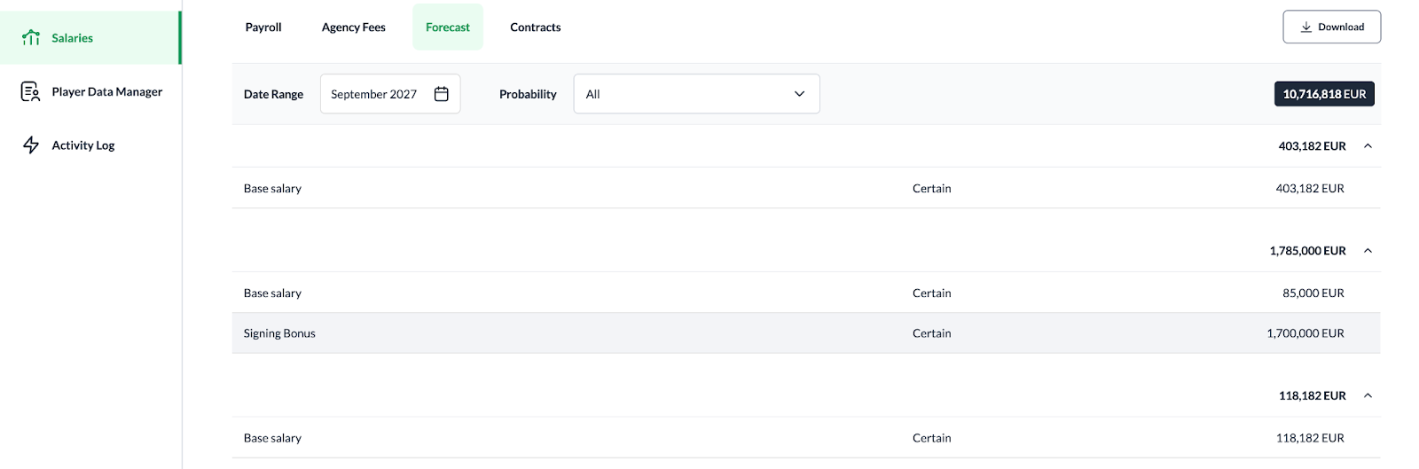Collapse the 1,785,000 EUR group chevron

coord(1368,251)
